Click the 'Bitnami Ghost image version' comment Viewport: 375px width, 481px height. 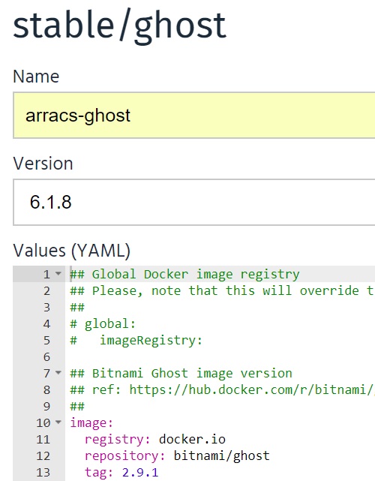192,374
